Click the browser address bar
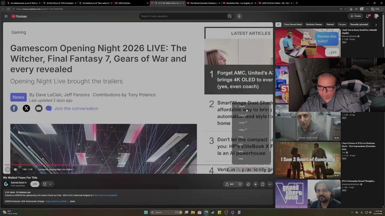Screen dimensions: 385x216 click(174, 9)
